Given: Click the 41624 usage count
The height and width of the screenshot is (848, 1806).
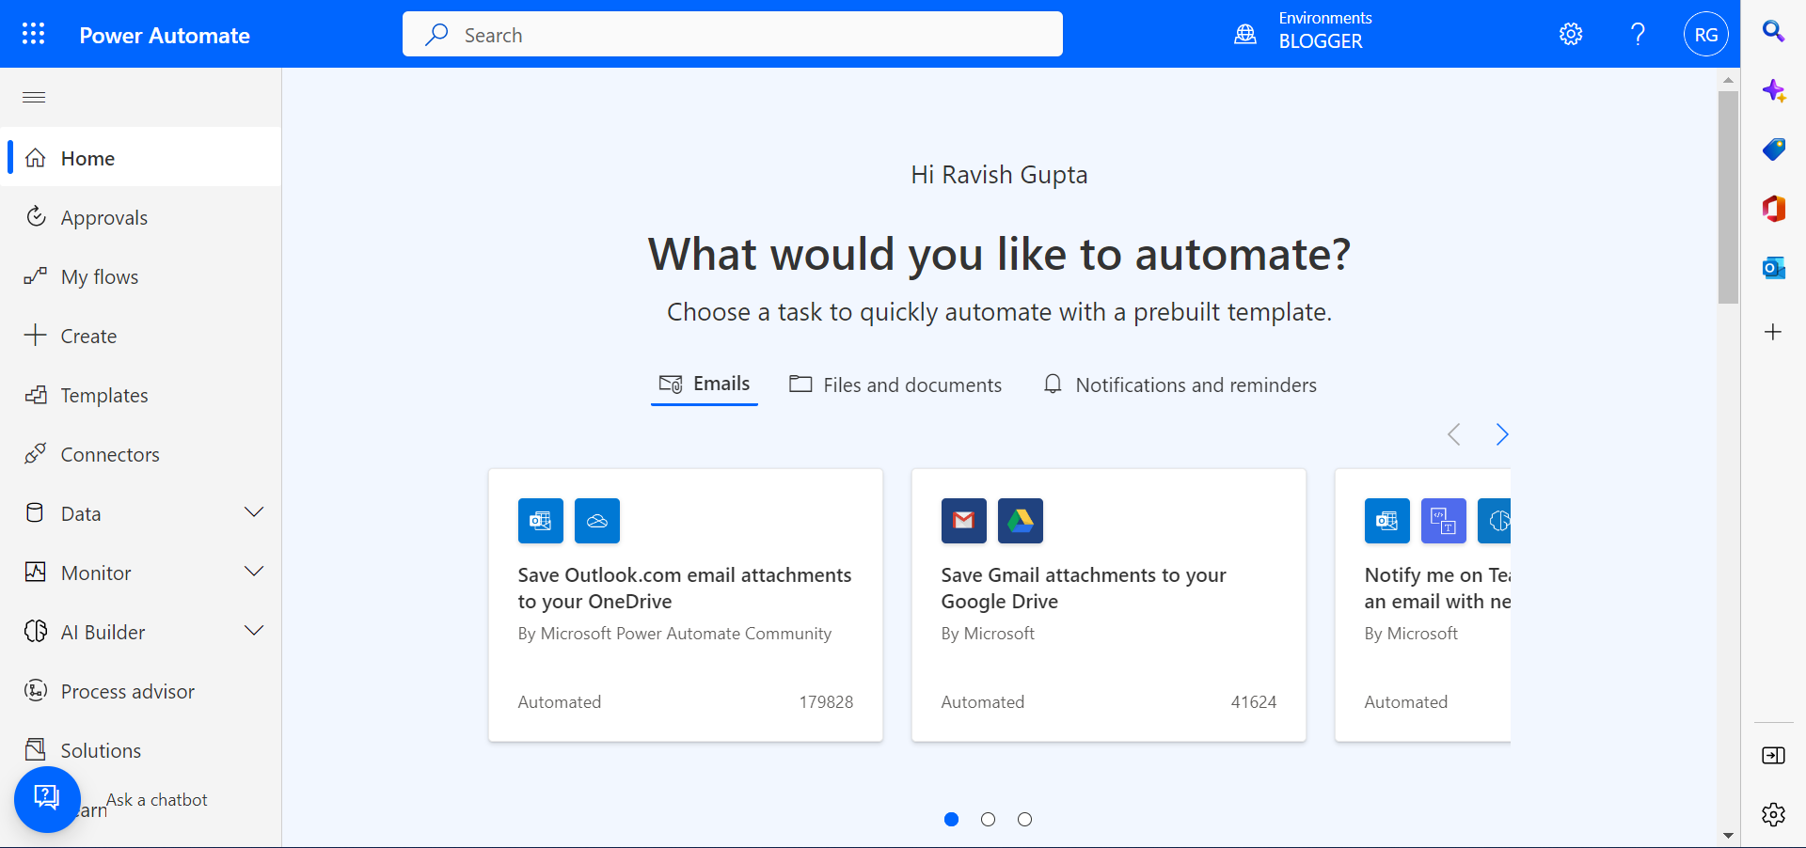Looking at the screenshot, I should point(1254,702).
